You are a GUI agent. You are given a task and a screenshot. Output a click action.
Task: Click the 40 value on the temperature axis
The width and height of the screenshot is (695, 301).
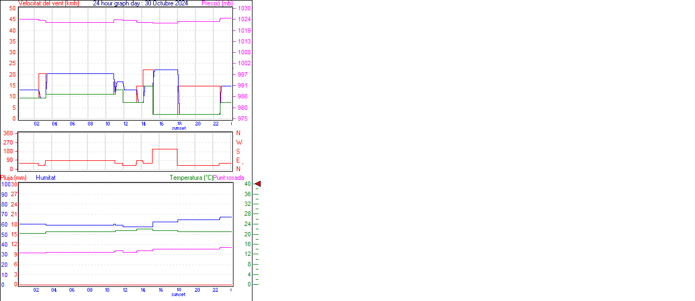click(x=247, y=184)
